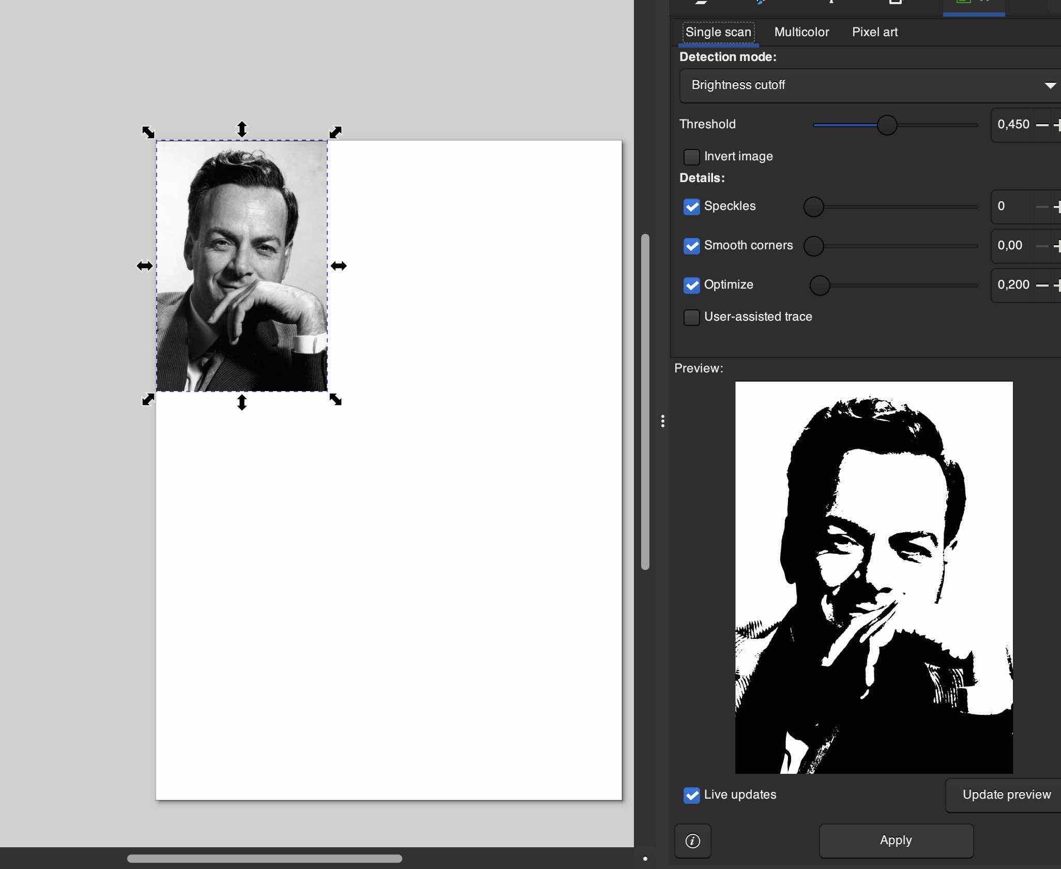Uncheck the Speckles checkbox
This screenshot has height=869, width=1061.
(x=691, y=206)
